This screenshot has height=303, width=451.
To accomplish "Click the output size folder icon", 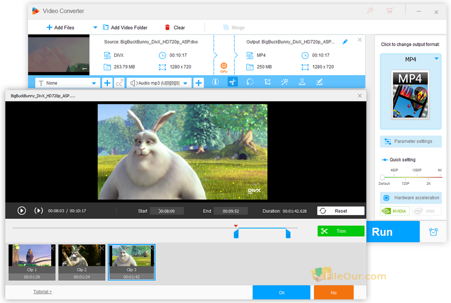I will [250, 67].
